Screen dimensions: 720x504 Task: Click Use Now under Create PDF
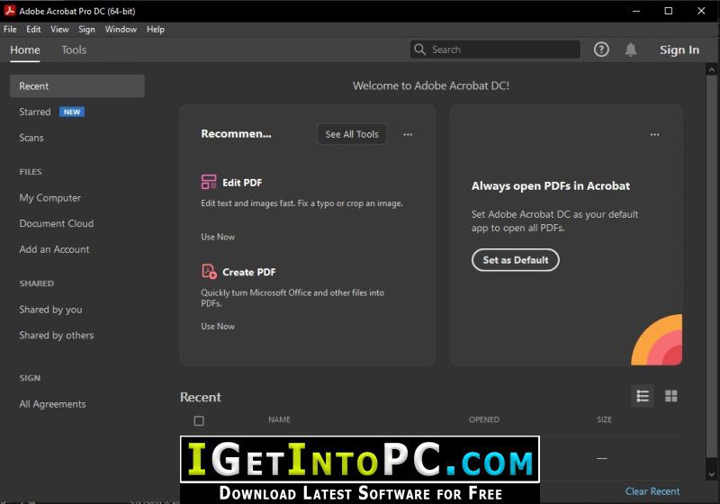(218, 327)
